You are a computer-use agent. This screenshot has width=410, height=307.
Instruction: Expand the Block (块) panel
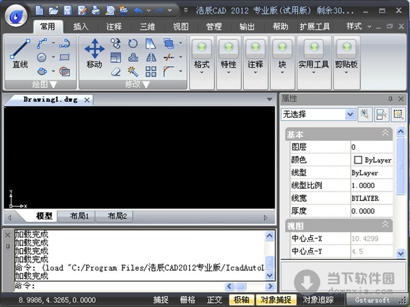click(x=282, y=63)
